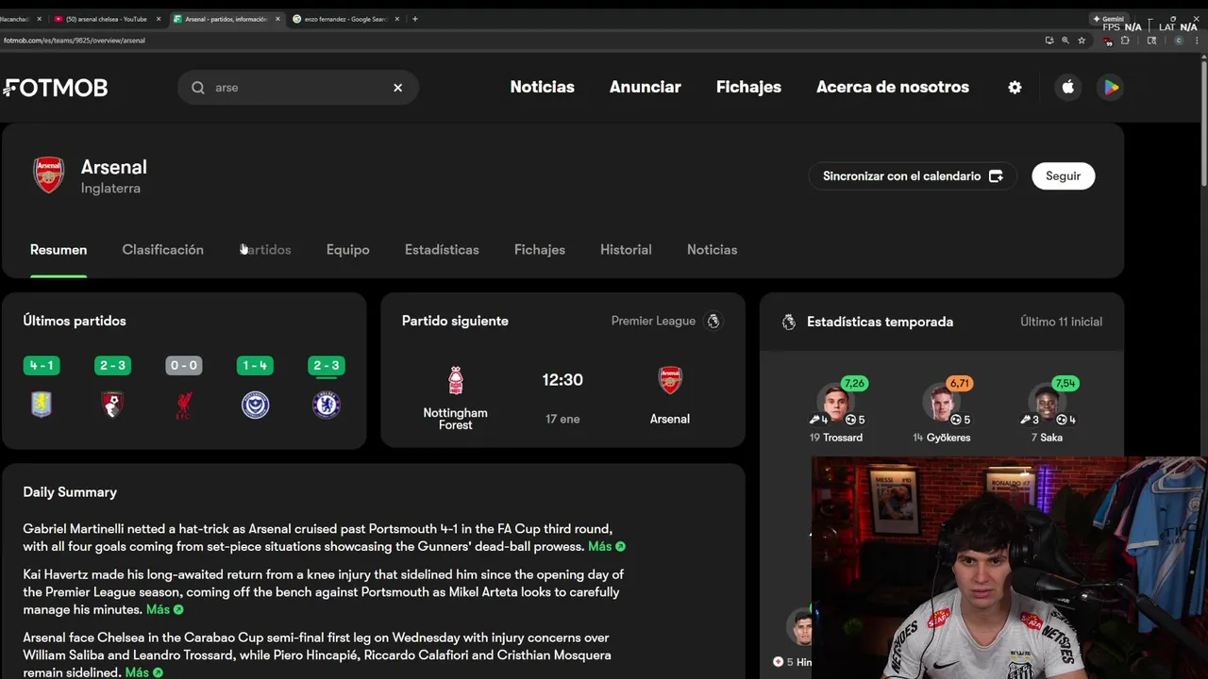Click the Apple App Store icon
Screen dimensions: 1208x679
tap(1067, 87)
